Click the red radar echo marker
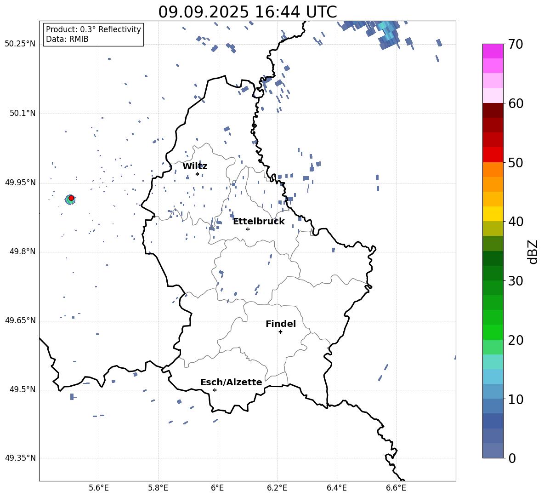The width and height of the screenshot is (544, 497). pyautogui.click(x=71, y=198)
